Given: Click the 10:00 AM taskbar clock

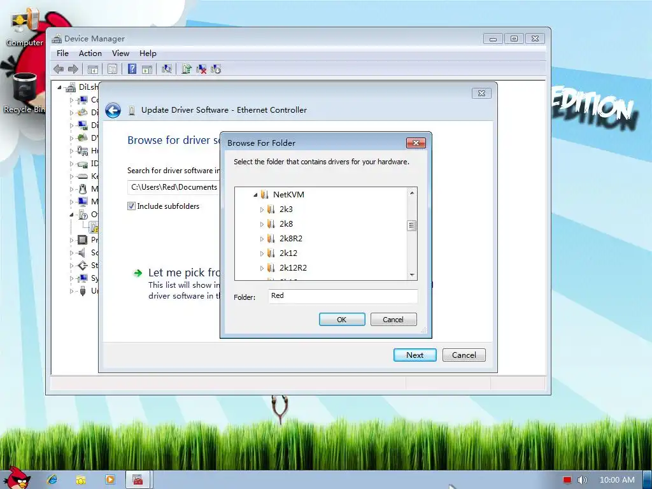Looking at the screenshot, I should 617,480.
